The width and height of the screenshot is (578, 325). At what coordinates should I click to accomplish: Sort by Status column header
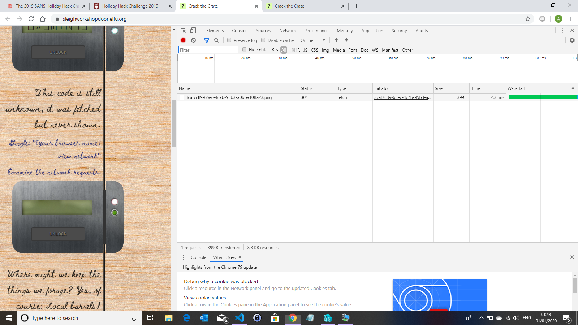click(318, 88)
